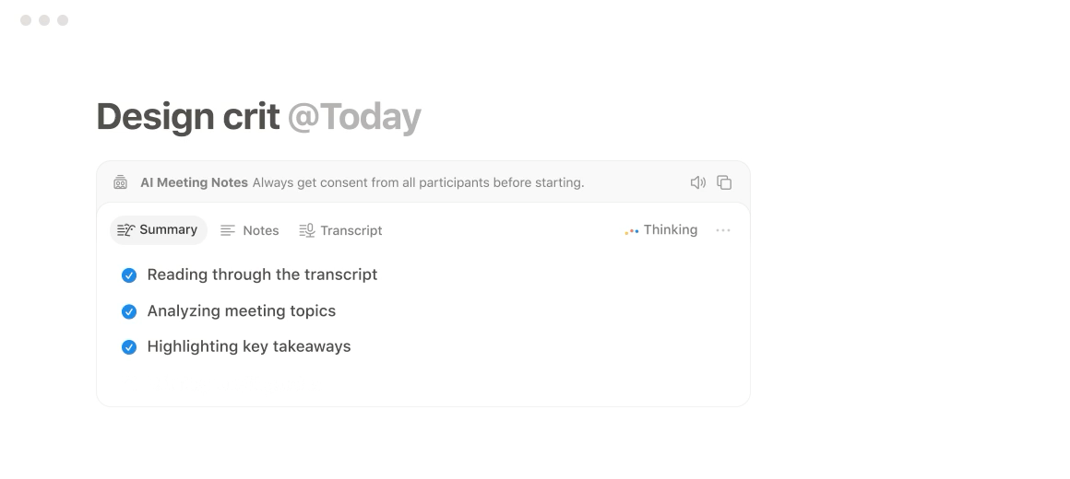The image size is (1070, 479).
Task: Show the Transcript tab
Action: pyautogui.click(x=340, y=230)
